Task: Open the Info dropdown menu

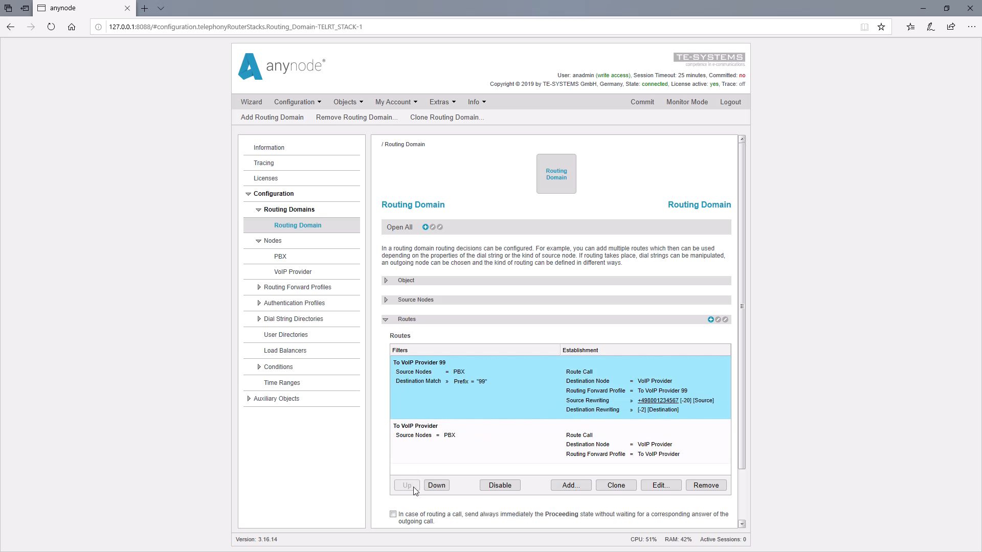Action: point(477,102)
